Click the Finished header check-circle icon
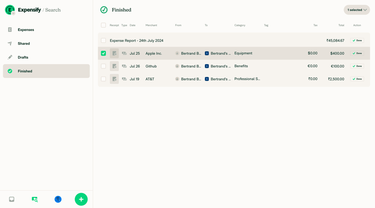The height and width of the screenshot is (208, 375). [104, 10]
